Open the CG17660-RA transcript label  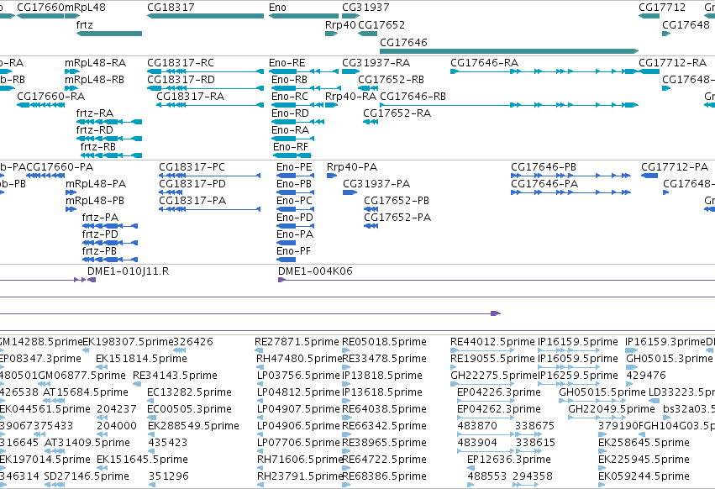[x=50, y=97]
